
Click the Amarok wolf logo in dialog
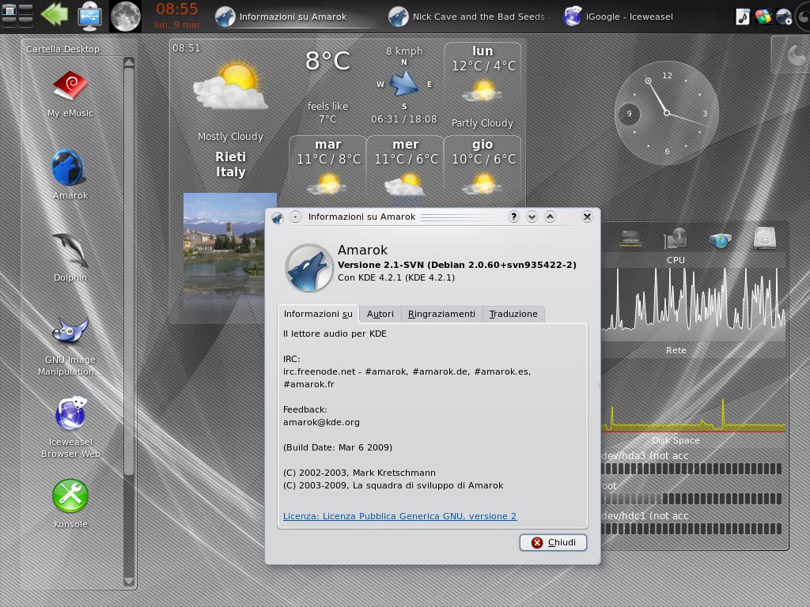309,268
